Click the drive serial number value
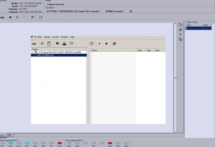The width and height of the screenshot is (215, 147). coord(28,6)
